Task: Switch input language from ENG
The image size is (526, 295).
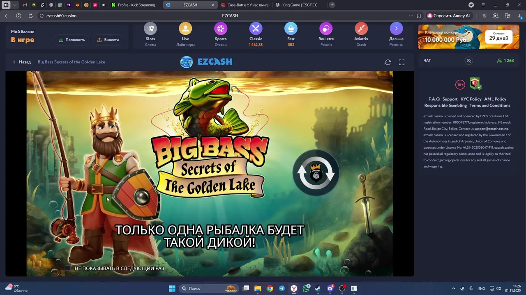Action: click(482, 288)
